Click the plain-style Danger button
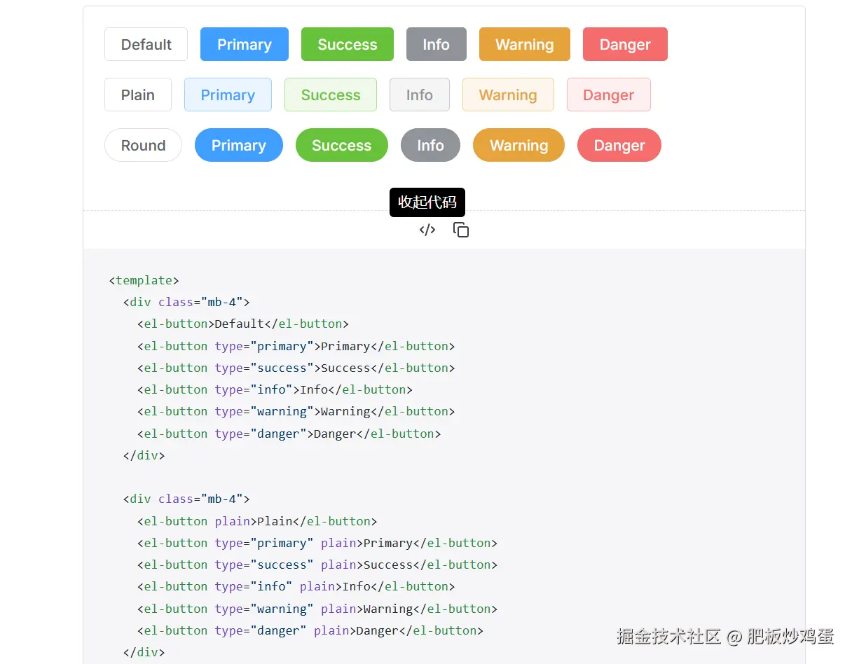The height and width of the screenshot is (664, 852). (x=608, y=95)
